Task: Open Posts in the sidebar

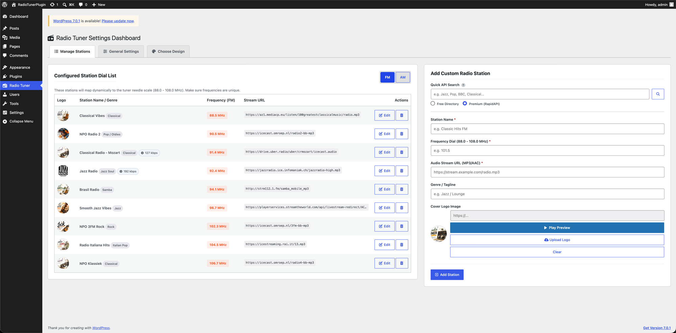Action: point(21,28)
